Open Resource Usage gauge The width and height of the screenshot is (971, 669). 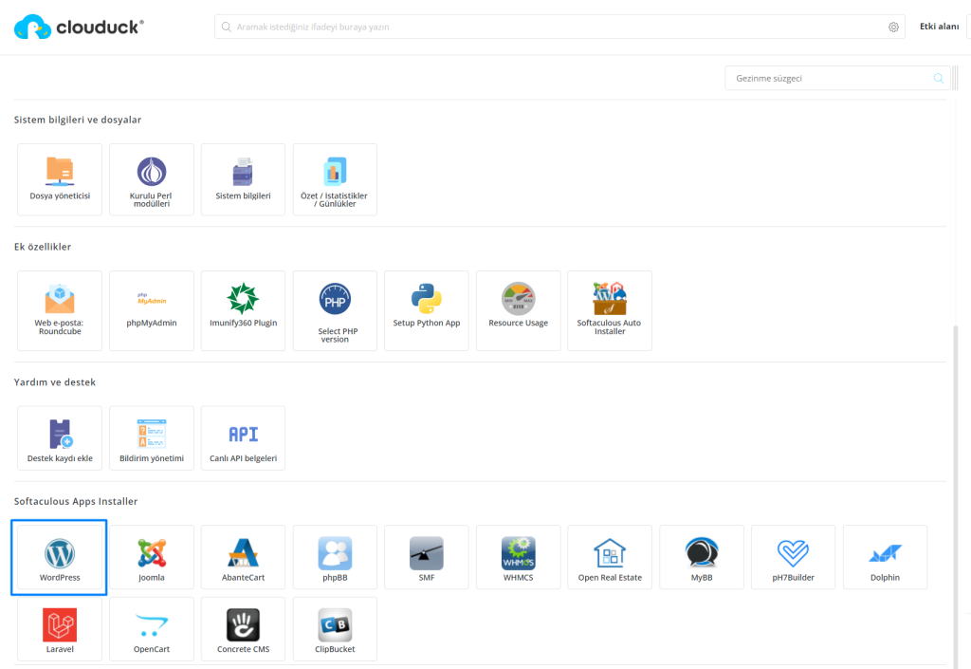click(519, 310)
